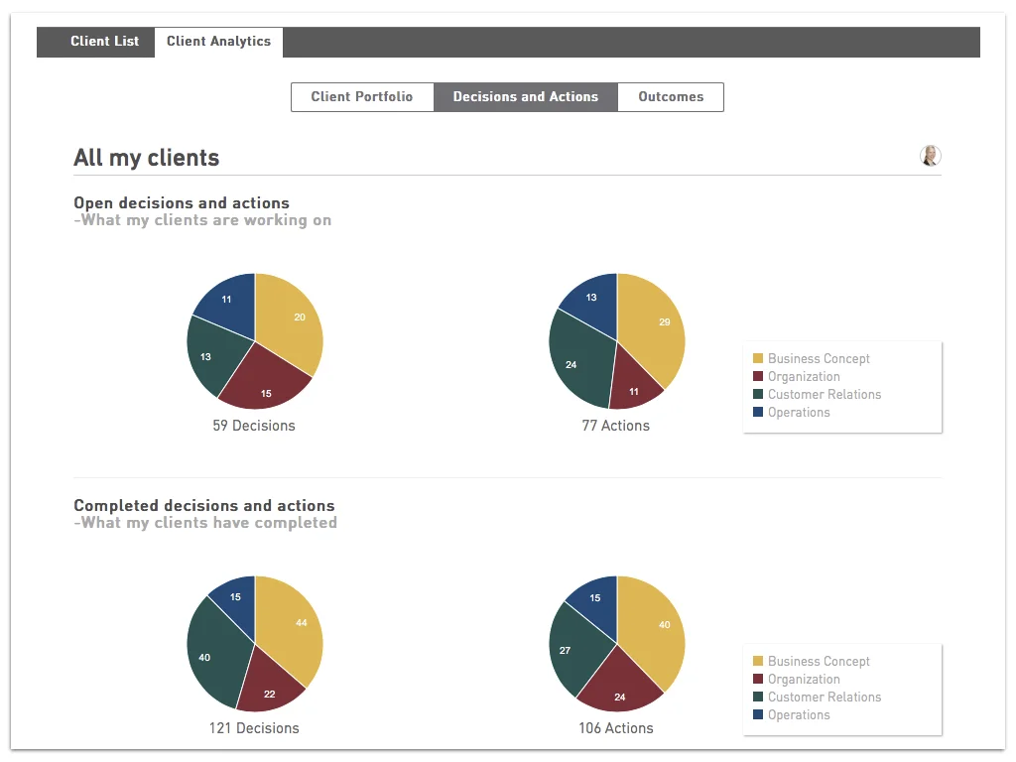
Task: Click the Customer Relations swatch in lower legend
Action: tap(758, 697)
